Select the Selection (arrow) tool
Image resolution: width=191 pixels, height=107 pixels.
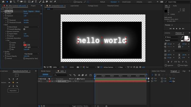tap(7, 2)
